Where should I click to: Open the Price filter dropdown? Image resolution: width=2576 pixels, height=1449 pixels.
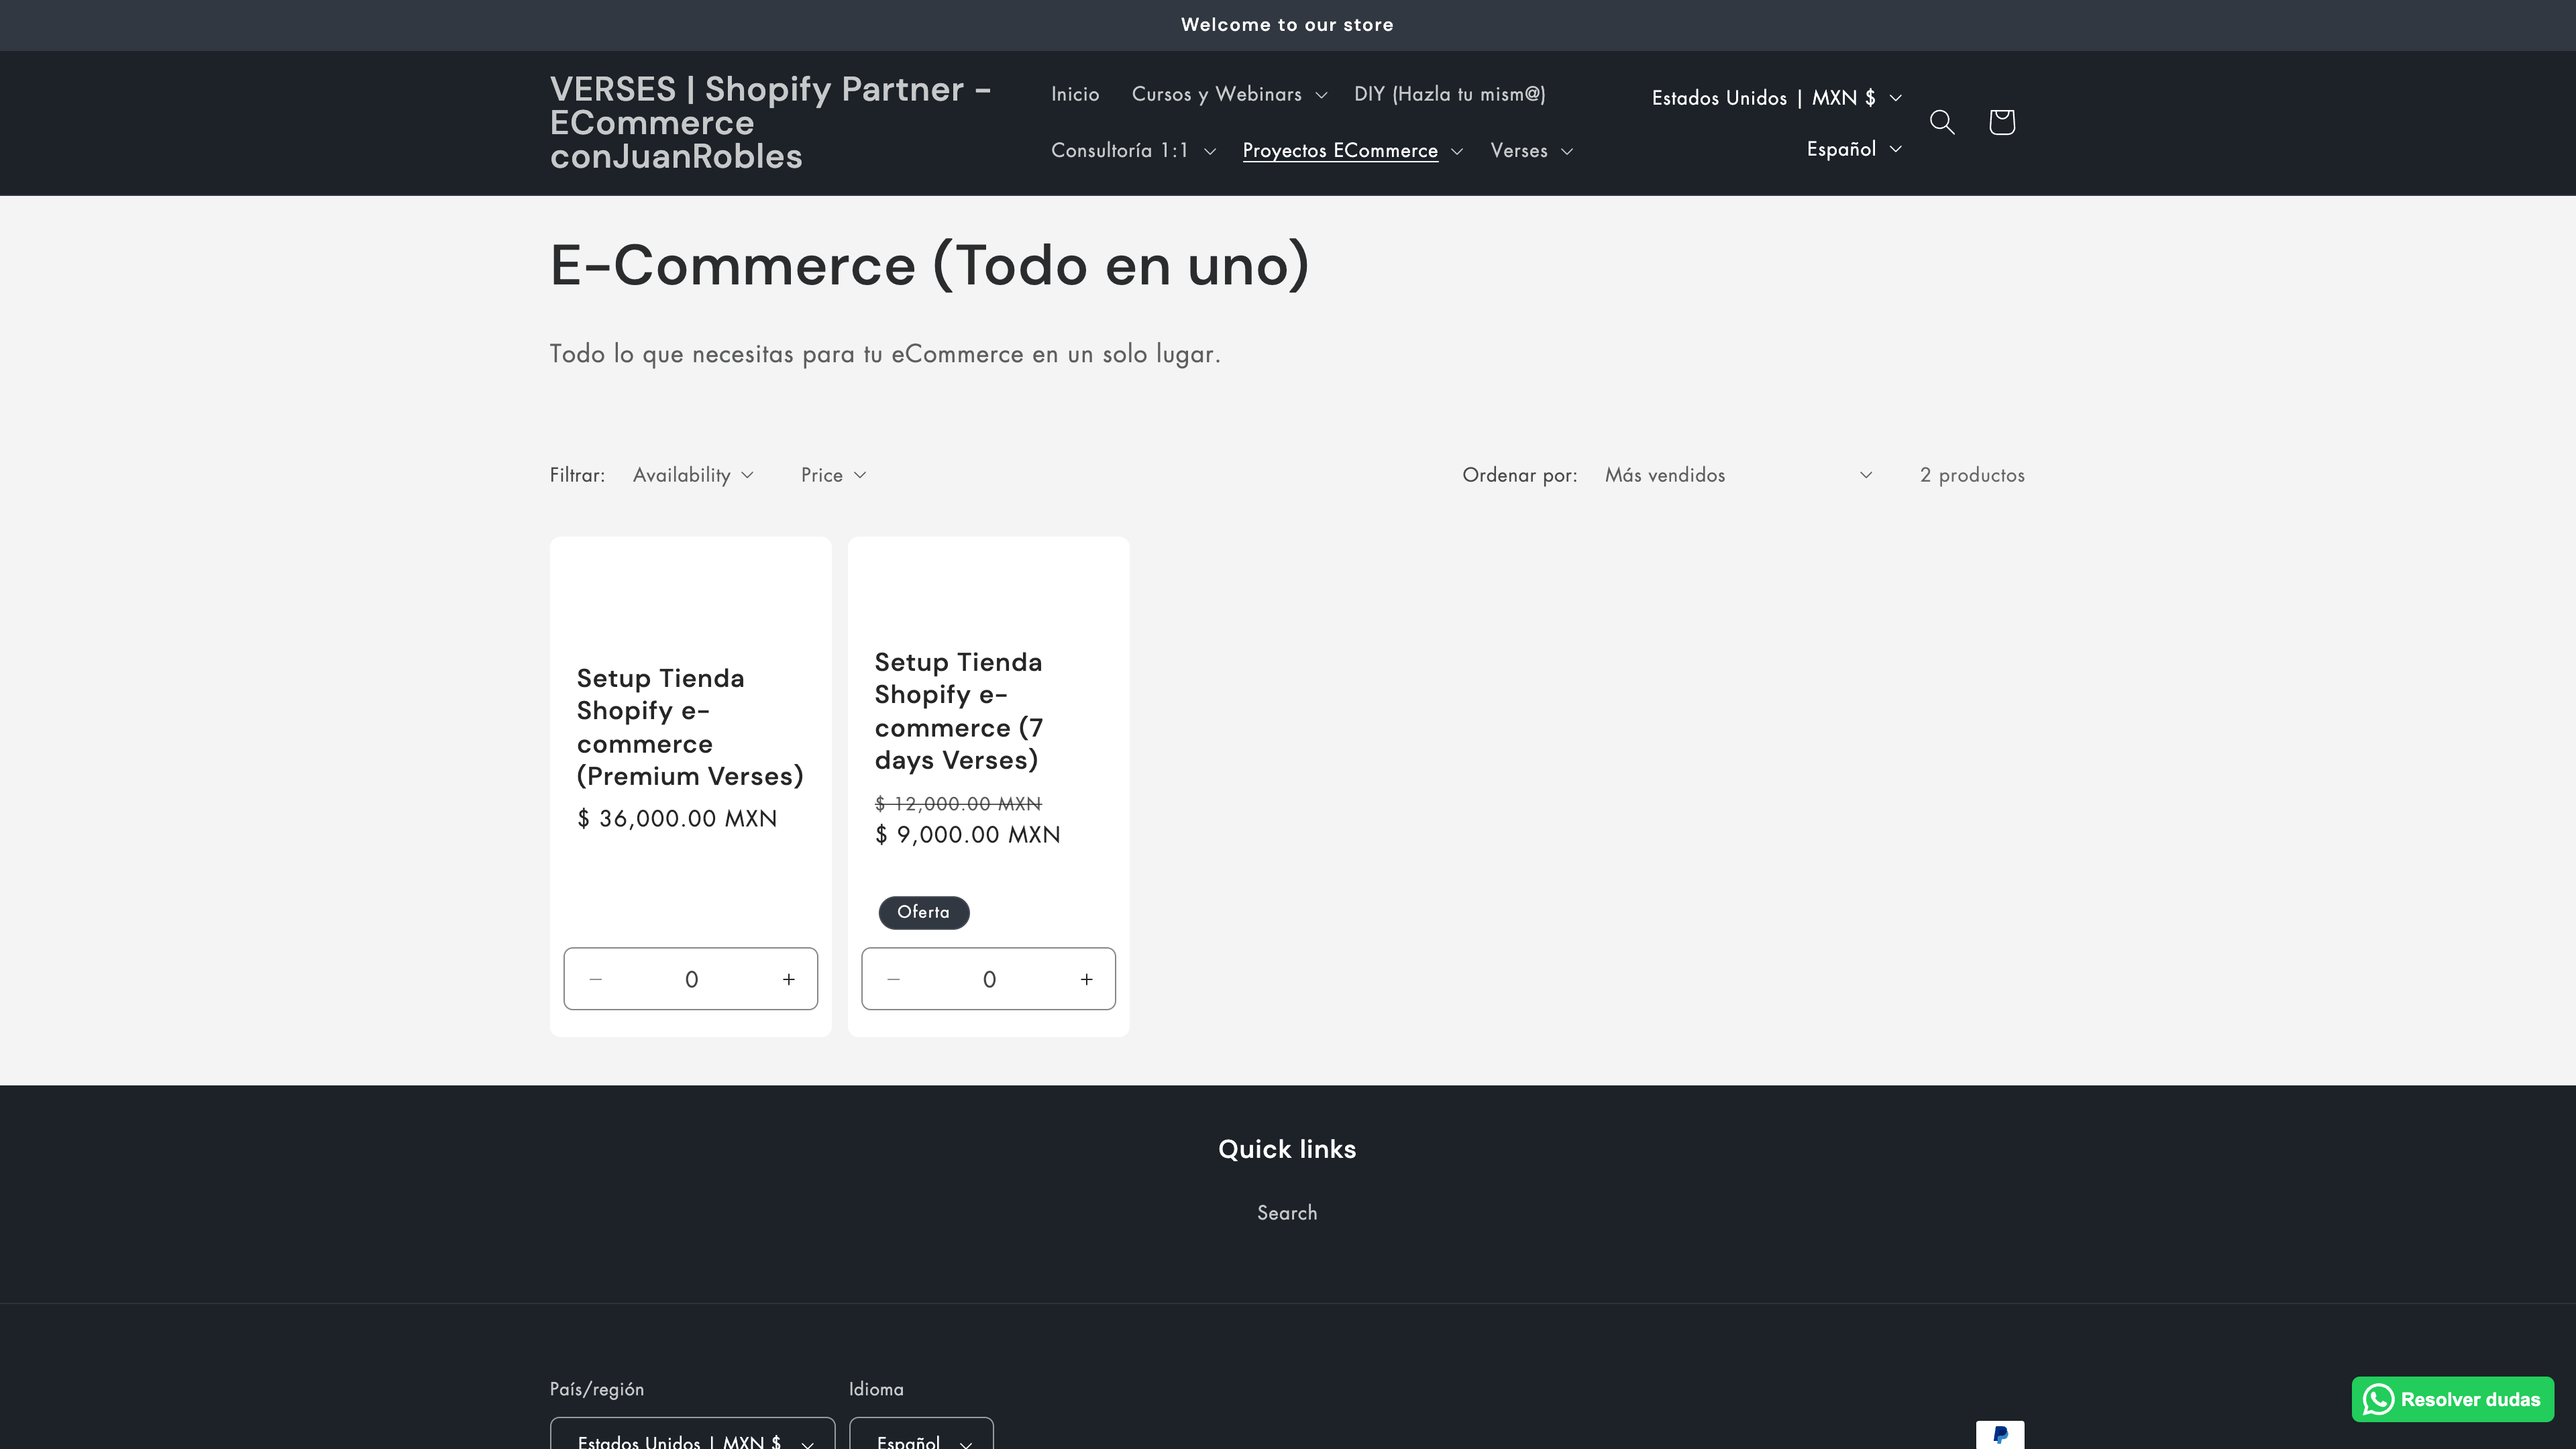click(x=833, y=475)
